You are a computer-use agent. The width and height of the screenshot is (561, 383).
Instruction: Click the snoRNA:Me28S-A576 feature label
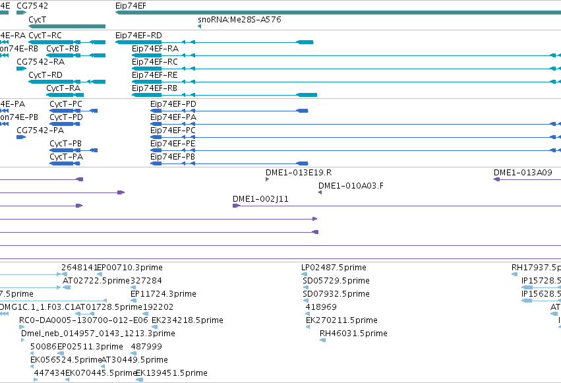pos(239,19)
